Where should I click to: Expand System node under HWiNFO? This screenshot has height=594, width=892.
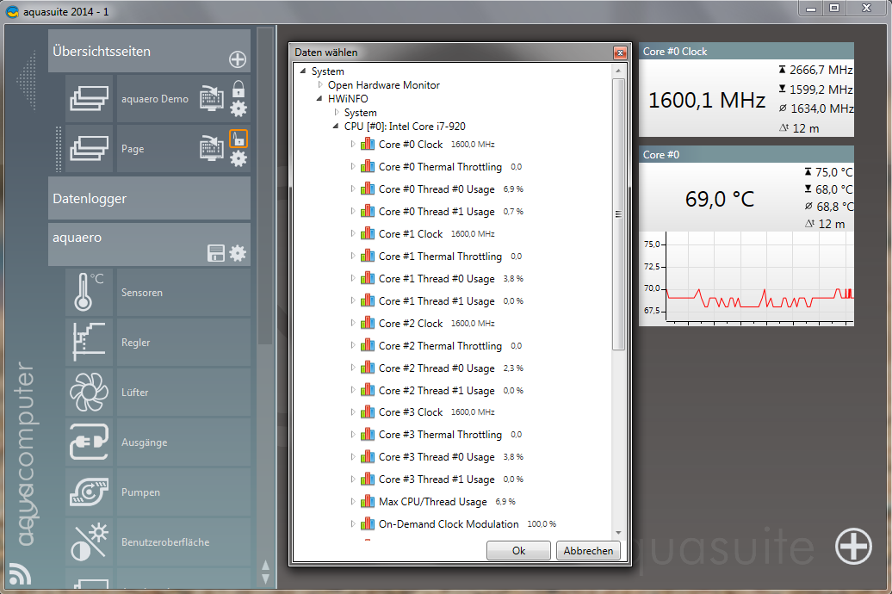click(336, 112)
